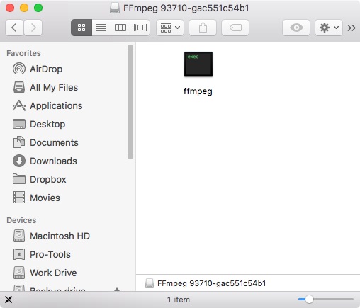The width and height of the screenshot is (360, 308).
Task: Click the Share toolbar button
Action: [x=203, y=28]
